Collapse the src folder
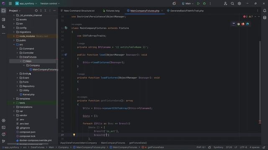Image resolution: width=268 pixels, height=150 pixels. (14, 45)
